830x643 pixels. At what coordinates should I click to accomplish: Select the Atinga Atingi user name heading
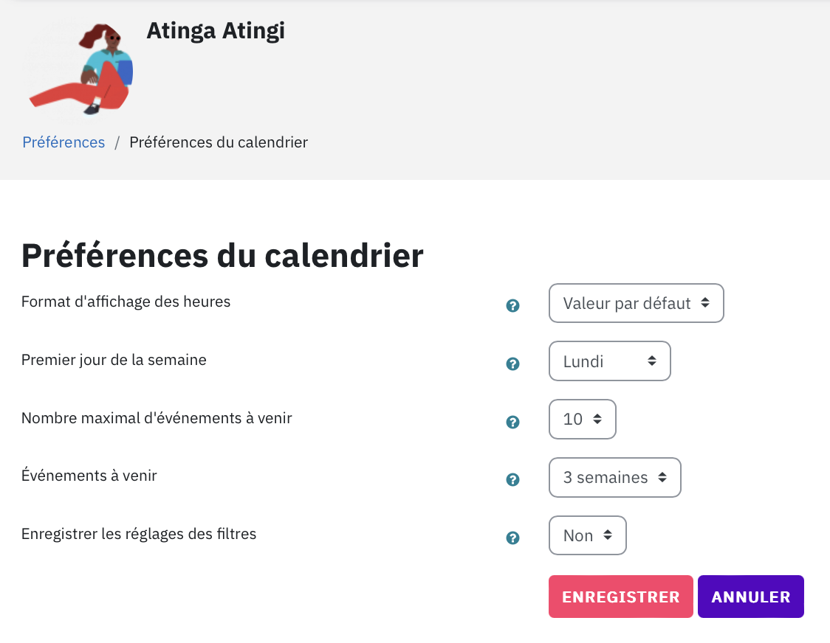pyautogui.click(x=216, y=31)
